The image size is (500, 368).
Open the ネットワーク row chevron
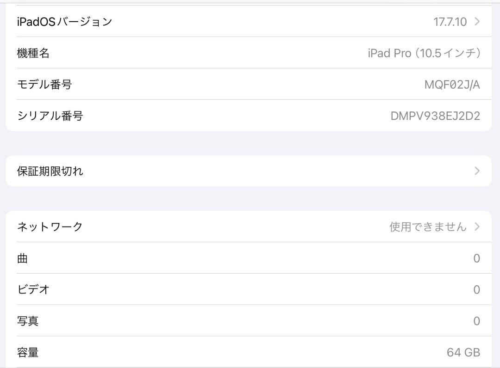[x=476, y=227]
